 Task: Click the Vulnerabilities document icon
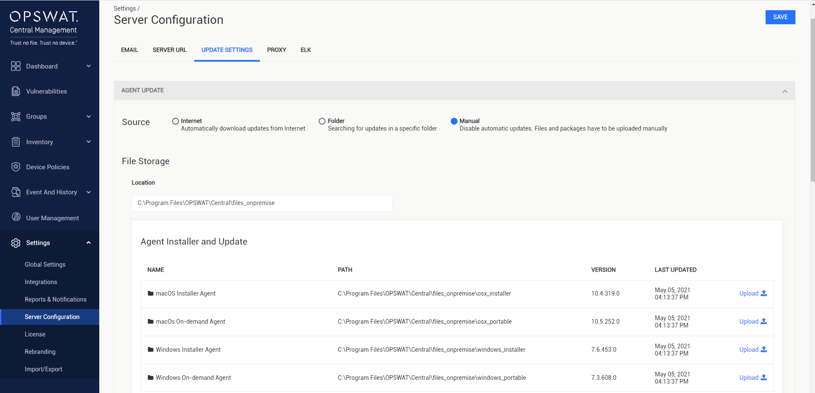click(x=16, y=91)
